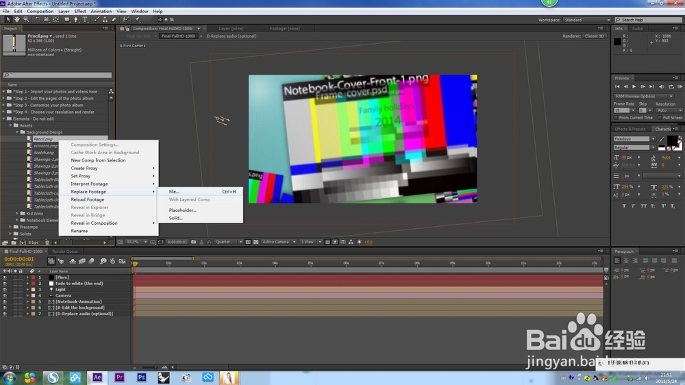The width and height of the screenshot is (685, 385).
Task: Open the Effect menu
Action: tap(80, 11)
